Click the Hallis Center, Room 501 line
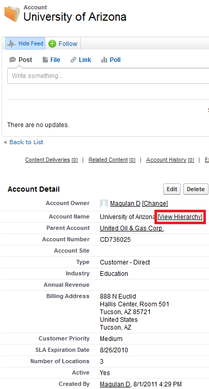The width and height of the screenshot is (209, 389). tap(134, 304)
